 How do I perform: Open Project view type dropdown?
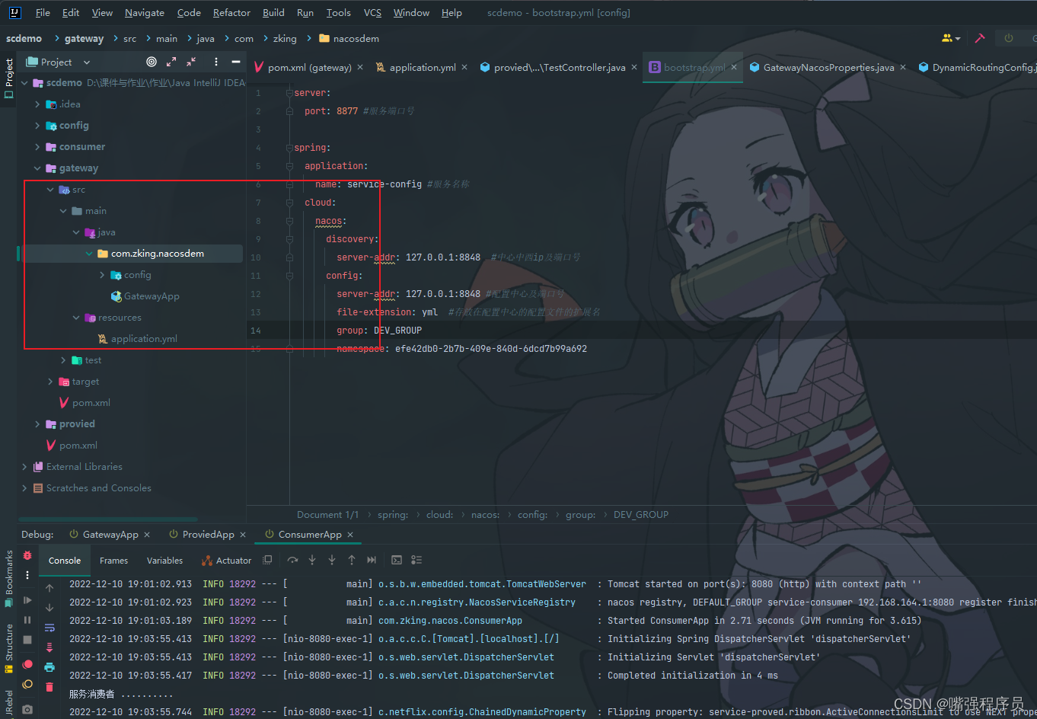click(x=86, y=62)
